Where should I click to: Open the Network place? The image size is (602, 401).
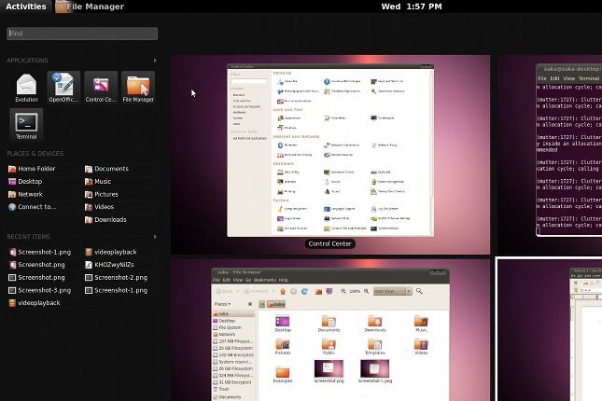point(30,194)
